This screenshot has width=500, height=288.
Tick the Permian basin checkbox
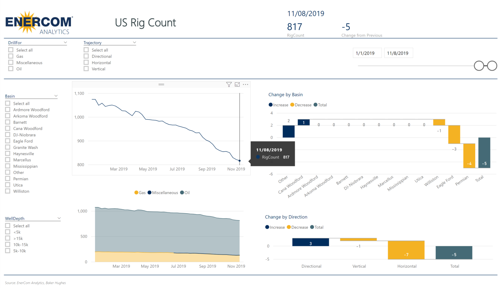[8, 179]
